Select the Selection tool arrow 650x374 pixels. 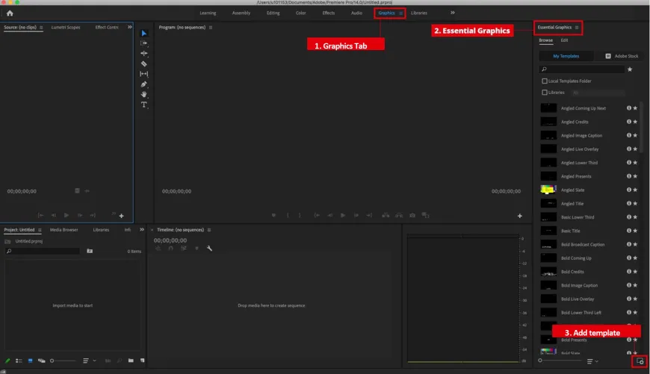pos(144,33)
